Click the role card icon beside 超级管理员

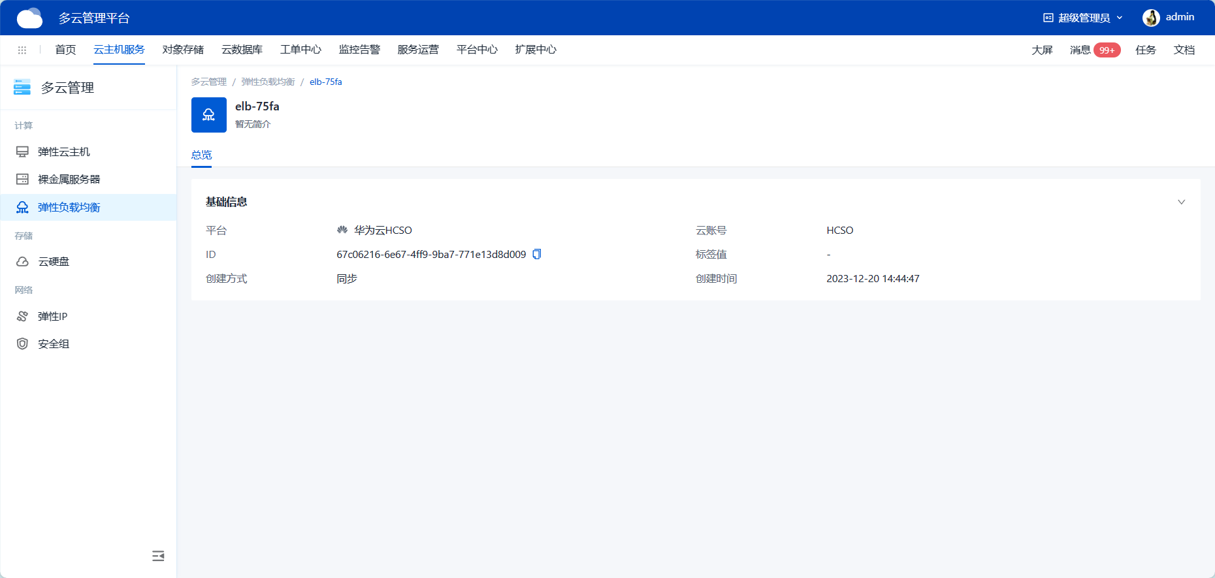coord(1048,18)
